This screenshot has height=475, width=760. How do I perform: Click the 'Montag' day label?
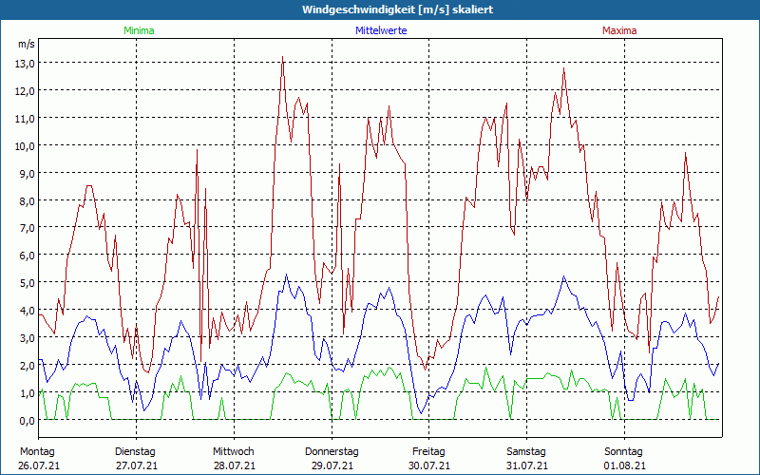point(37,452)
